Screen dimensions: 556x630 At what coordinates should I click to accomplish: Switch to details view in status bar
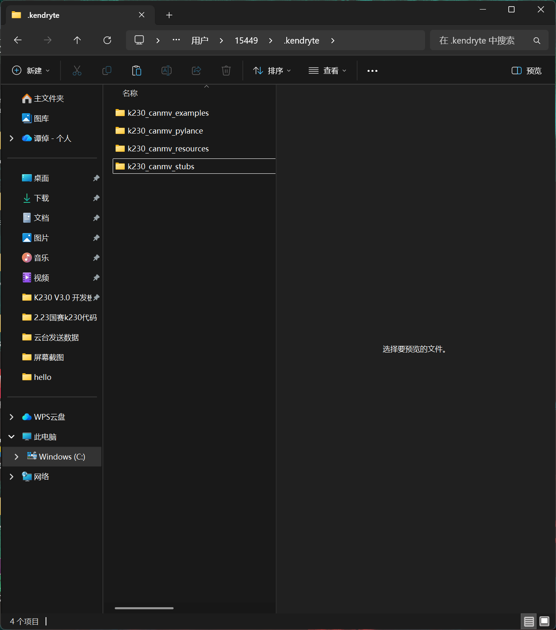529,621
